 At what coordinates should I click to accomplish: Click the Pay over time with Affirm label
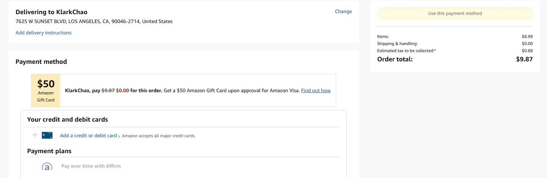(x=91, y=166)
